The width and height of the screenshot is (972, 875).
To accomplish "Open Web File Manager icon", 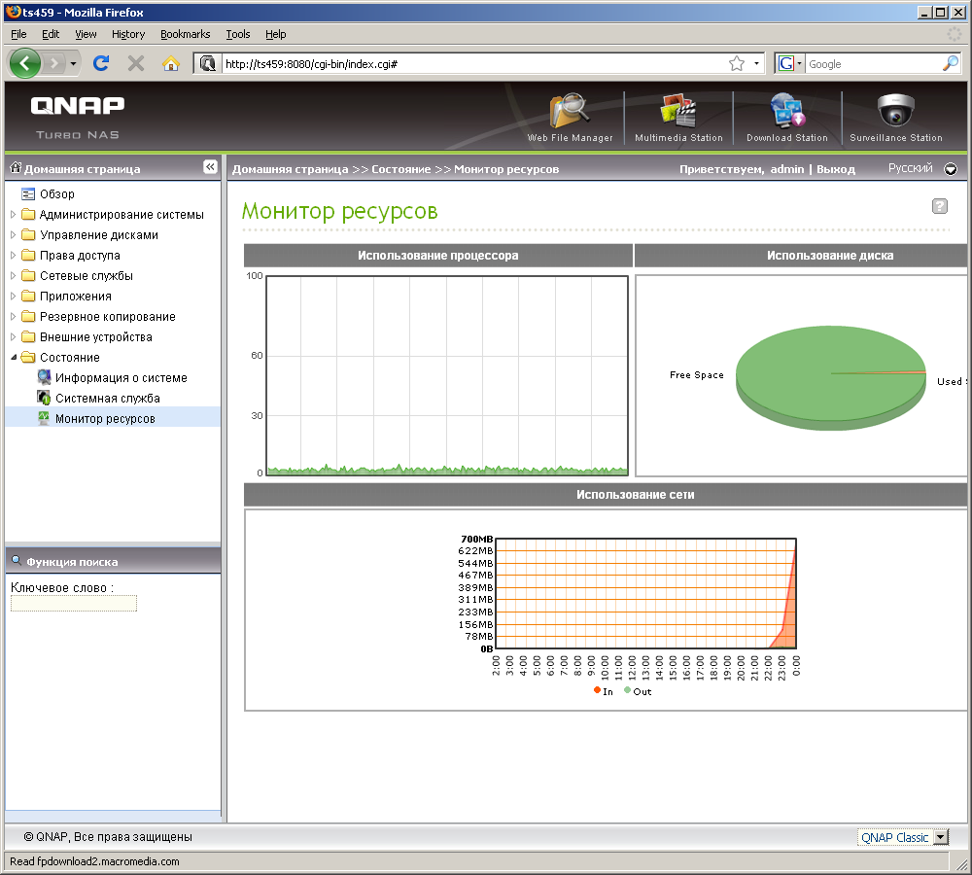I will click(570, 111).
